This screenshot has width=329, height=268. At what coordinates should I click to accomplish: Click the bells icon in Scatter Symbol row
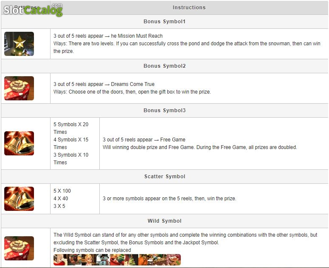19,199
